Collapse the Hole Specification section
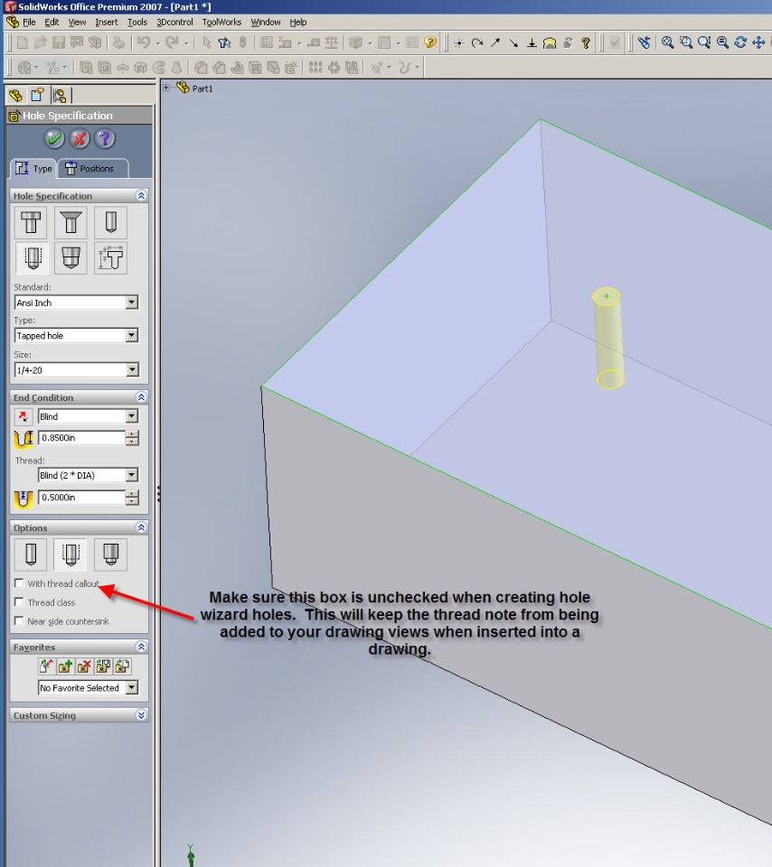The width and height of the screenshot is (772, 867). [x=141, y=196]
